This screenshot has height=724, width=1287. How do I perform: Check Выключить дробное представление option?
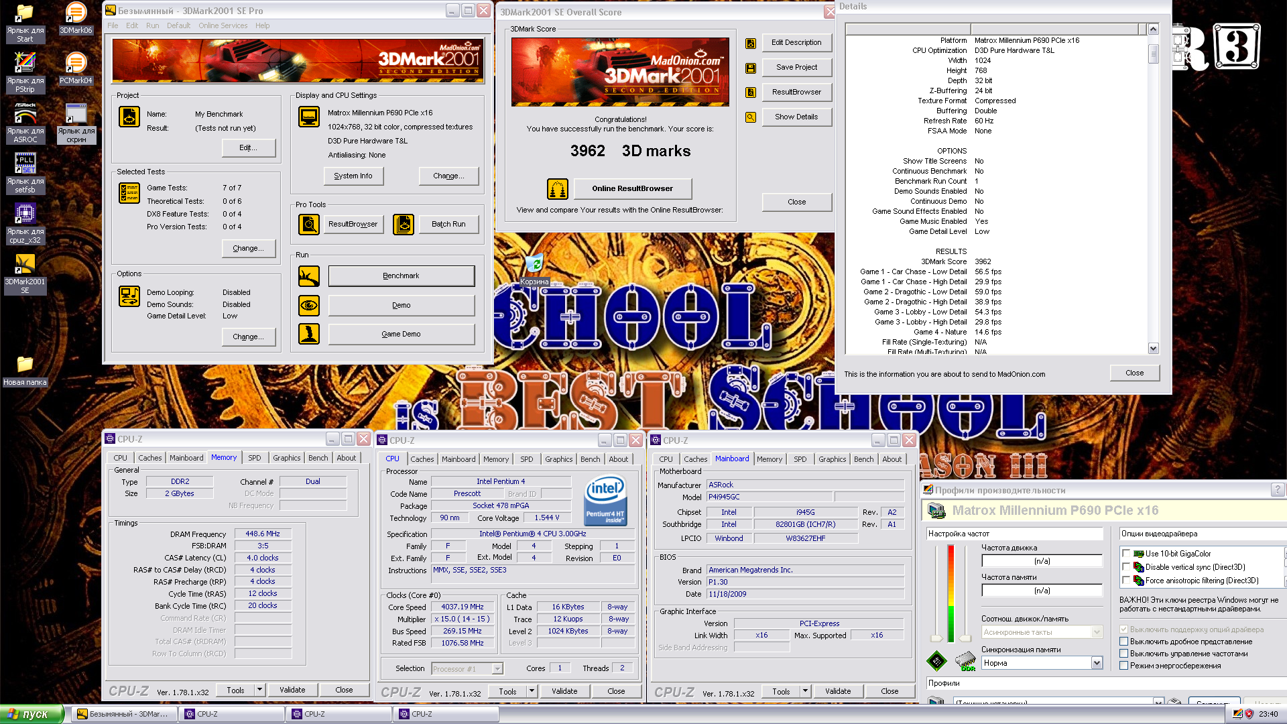pos(1124,642)
